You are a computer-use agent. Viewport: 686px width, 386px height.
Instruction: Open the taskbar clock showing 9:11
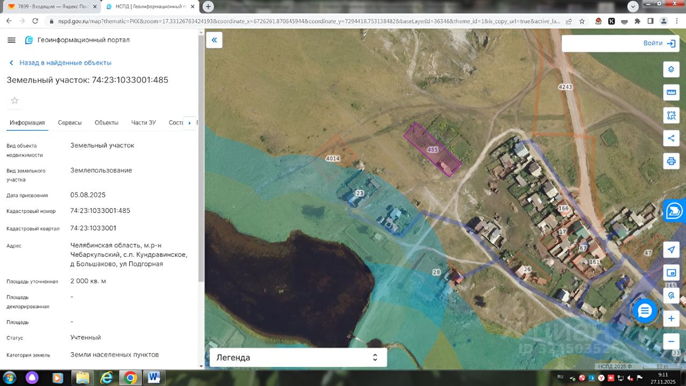click(x=663, y=378)
